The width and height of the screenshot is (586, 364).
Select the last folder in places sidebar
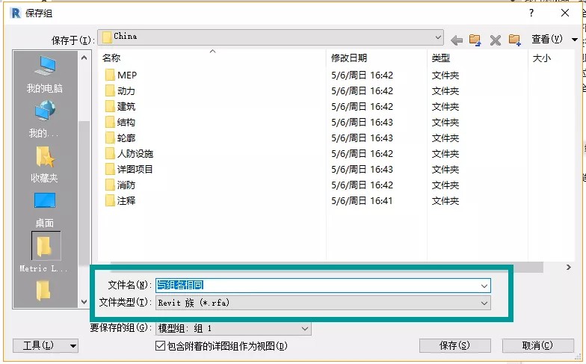43,291
